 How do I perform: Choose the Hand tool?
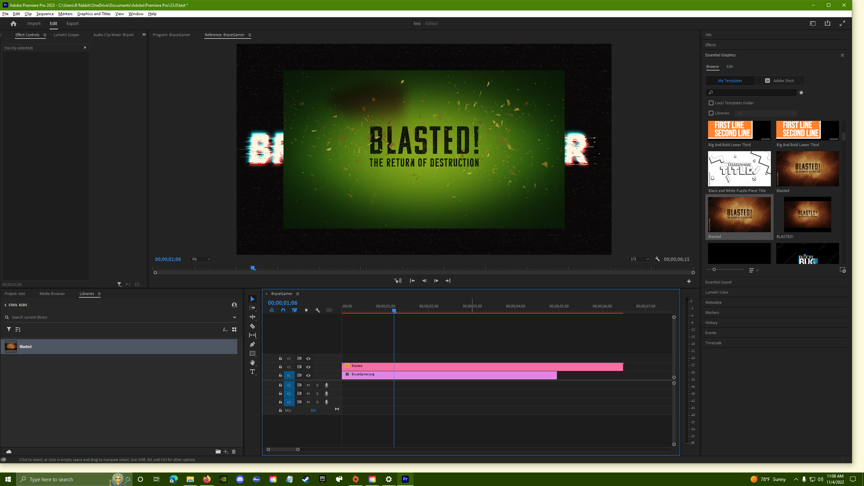coord(252,362)
